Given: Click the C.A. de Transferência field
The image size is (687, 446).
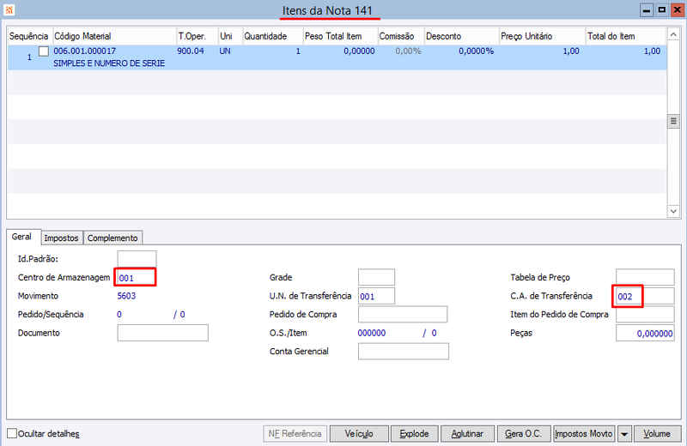Looking at the screenshot, I should pyautogui.click(x=645, y=296).
